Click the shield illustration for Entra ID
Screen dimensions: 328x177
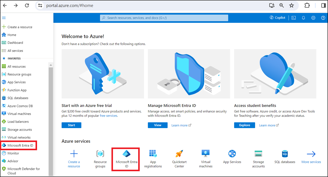189,74
